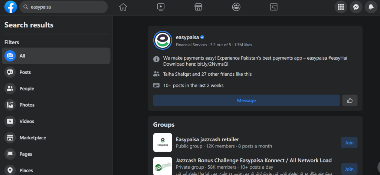Click the Posts filter icon
380x175 pixels.
tap(10, 72)
